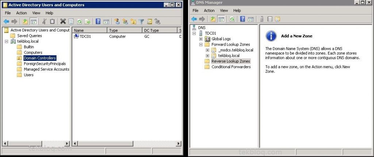
Task: Select Reverse Lookup Zones folder
Action: point(231,61)
